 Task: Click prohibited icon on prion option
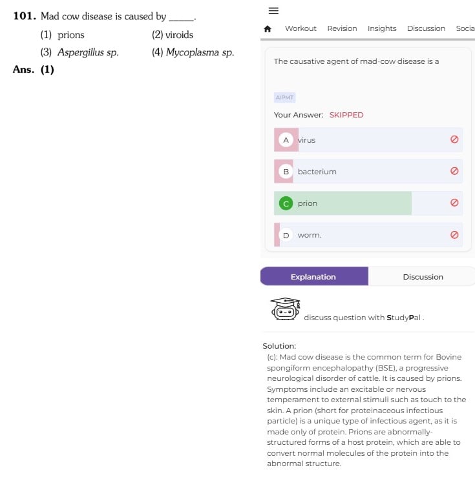[x=454, y=203]
